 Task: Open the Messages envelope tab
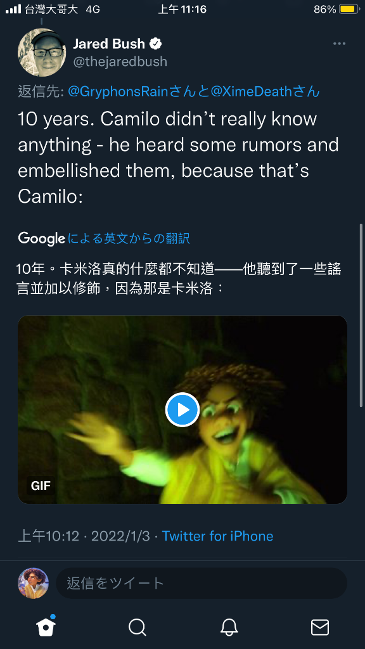(x=320, y=627)
